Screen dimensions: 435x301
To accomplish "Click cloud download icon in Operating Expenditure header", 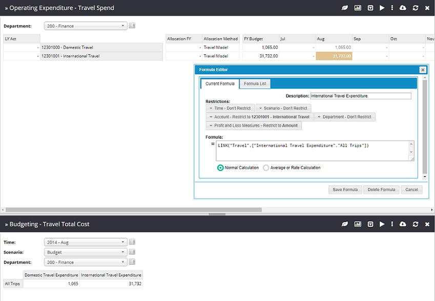I will pyautogui.click(x=403, y=8).
